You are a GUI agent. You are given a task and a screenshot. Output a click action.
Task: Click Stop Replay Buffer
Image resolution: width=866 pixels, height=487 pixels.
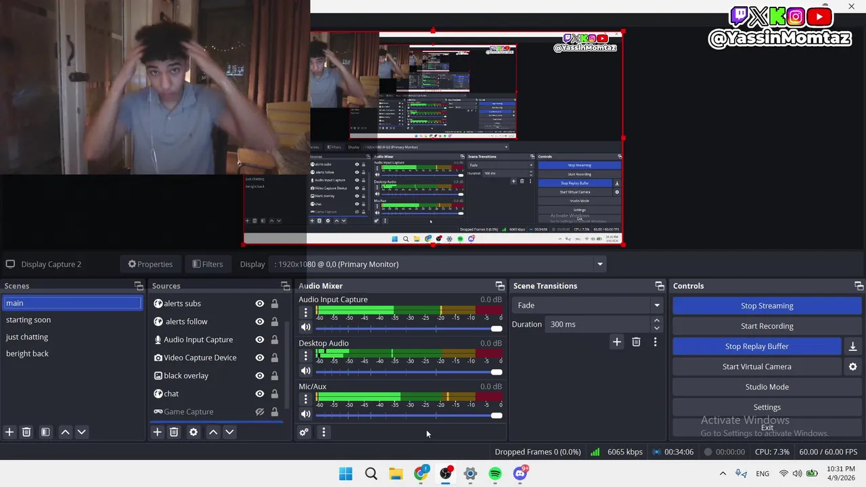757,346
